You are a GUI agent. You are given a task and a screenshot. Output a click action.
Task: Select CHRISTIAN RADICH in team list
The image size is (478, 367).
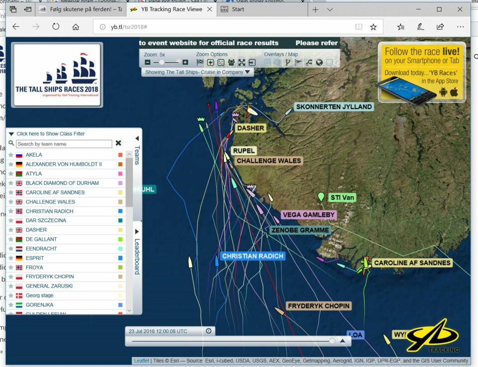49,211
